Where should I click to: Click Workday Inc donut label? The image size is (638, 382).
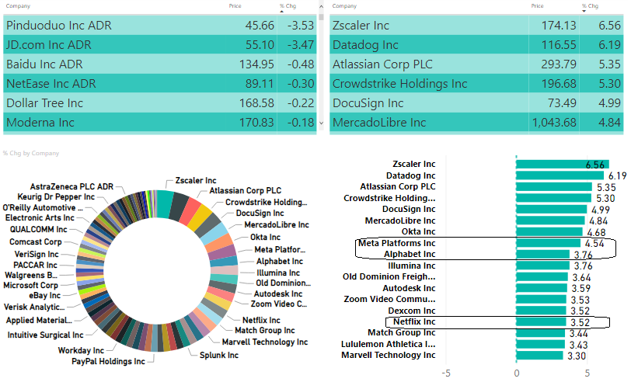click(x=81, y=350)
